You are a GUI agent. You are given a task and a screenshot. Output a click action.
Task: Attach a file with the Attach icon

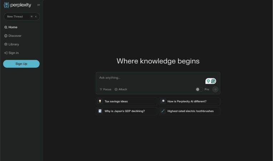coord(121,89)
